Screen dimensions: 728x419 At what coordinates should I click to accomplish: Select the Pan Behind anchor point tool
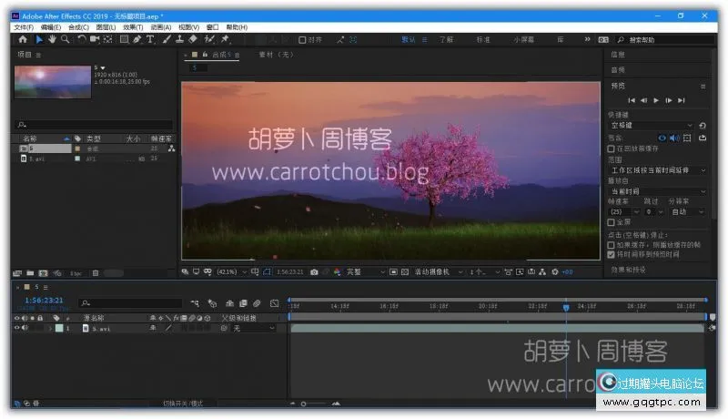click(107, 39)
